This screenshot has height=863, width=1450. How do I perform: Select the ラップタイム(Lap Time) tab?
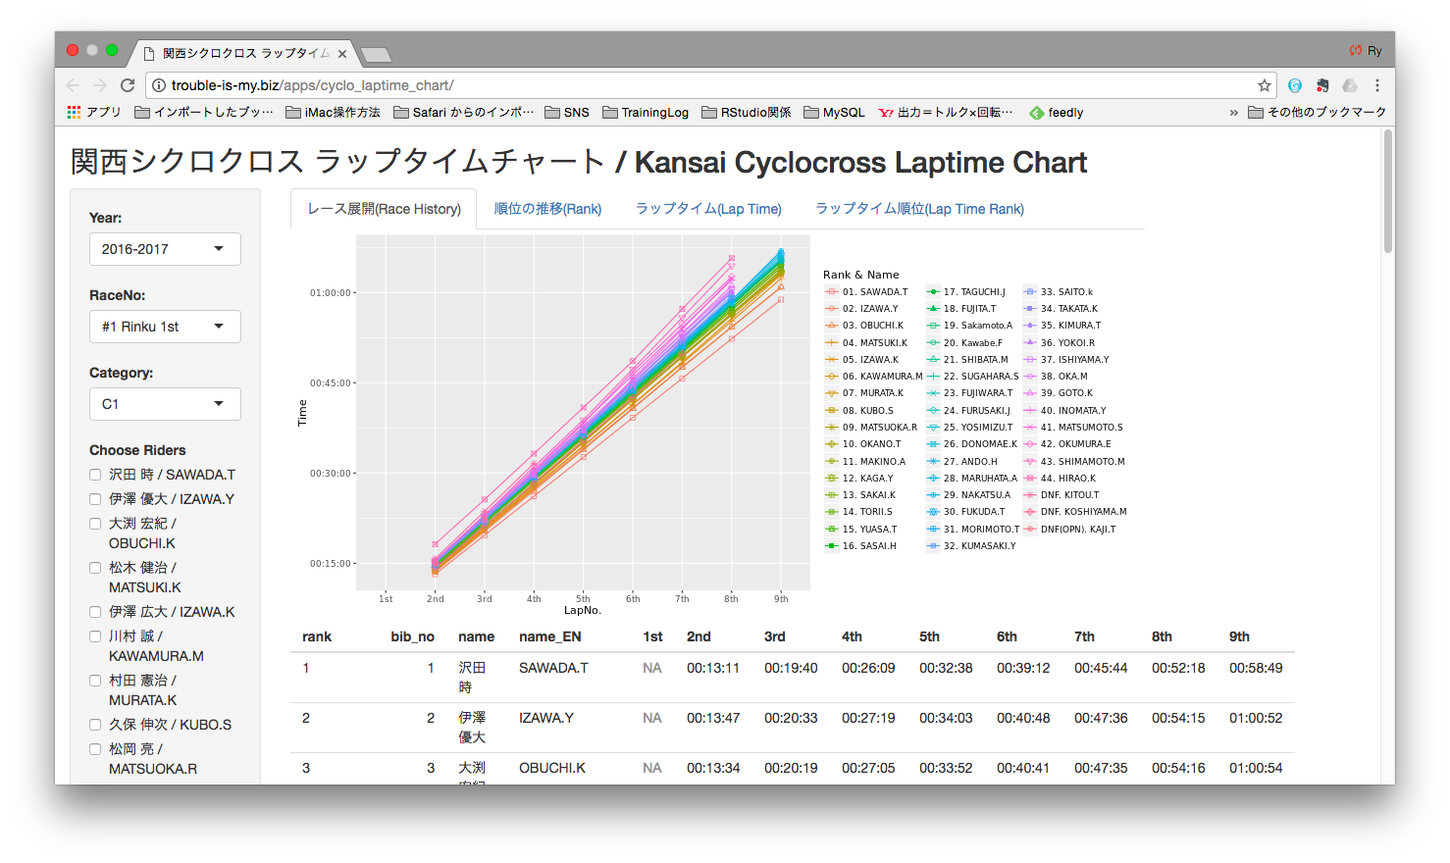[708, 209]
